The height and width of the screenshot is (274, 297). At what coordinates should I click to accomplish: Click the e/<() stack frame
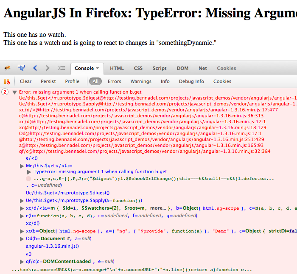point(32,158)
